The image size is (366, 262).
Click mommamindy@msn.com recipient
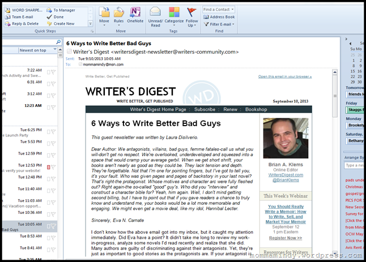(x=103, y=65)
